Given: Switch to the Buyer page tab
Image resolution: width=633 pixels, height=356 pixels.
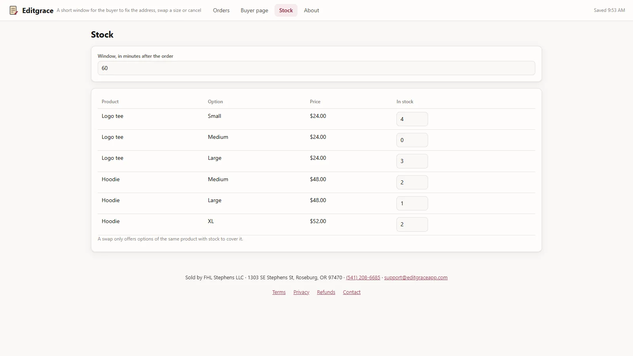Looking at the screenshot, I should tap(254, 10).
